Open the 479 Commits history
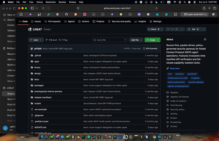 (x=150, y=48)
